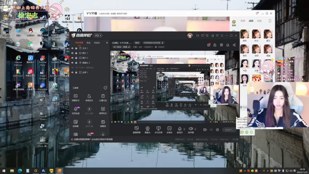Open the notification bell icon

(228, 45)
